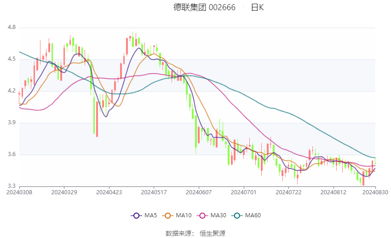Click x-axis date label 20240329
The width and height of the screenshot is (391, 238).
pos(64,192)
